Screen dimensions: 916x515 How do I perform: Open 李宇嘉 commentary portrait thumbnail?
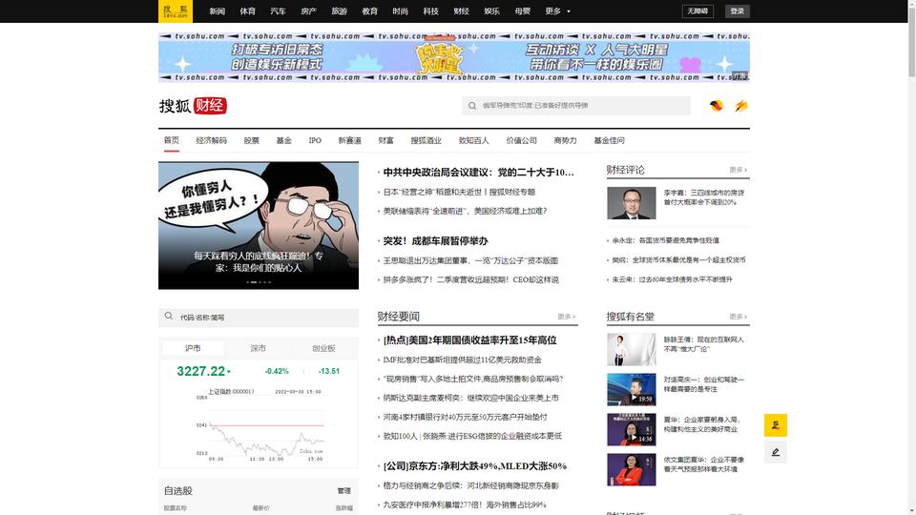coord(631,202)
